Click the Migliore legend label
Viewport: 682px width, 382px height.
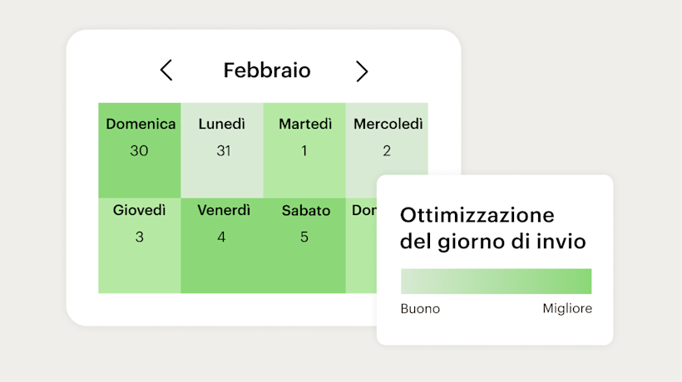point(567,309)
